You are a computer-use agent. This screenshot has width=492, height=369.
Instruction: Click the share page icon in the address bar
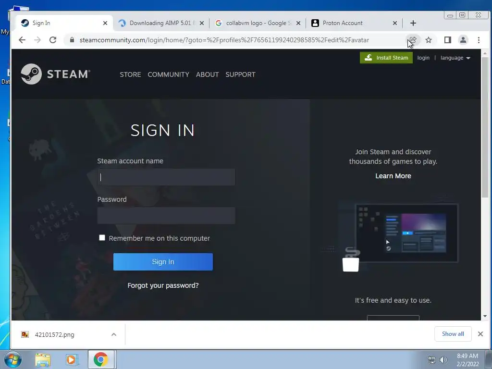[x=413, y=40]
